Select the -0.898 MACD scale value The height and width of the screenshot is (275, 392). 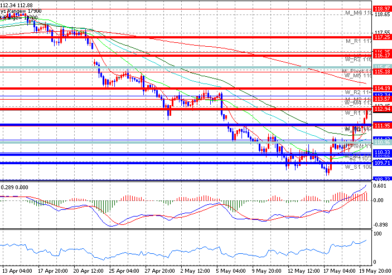[x=380, y=225]
